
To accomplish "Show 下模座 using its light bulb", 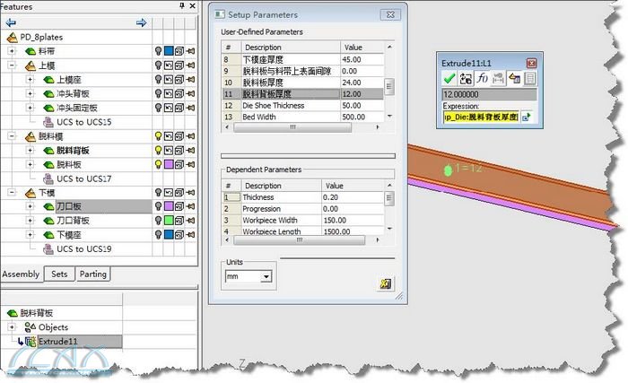I will click(158, 234).
